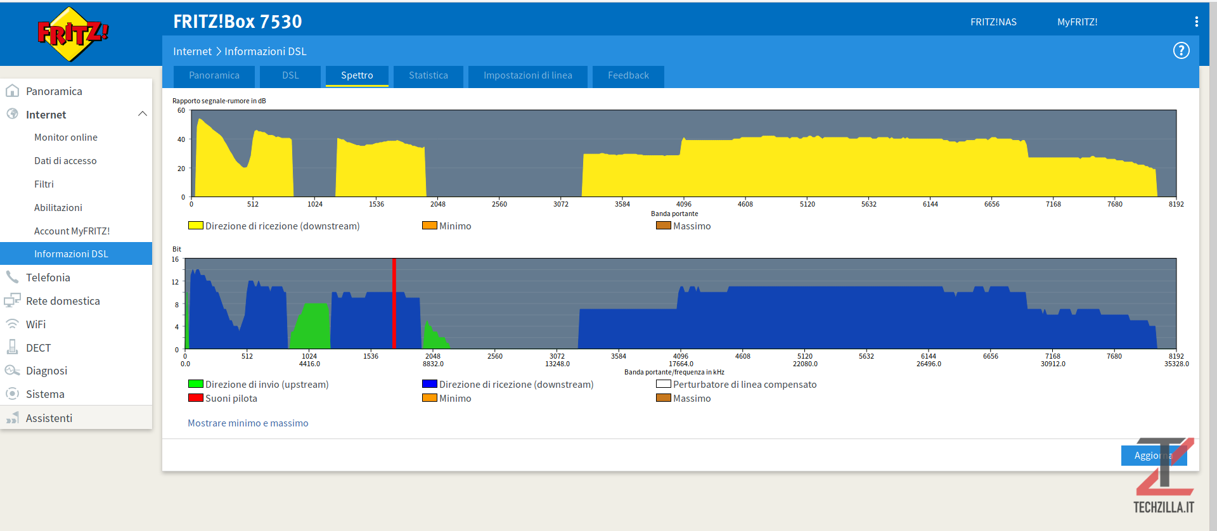The width and height of the screenshot is (1217, 531).
Task: Click the Panoramica home icon in sidebar
Action: click(x=12, y=91)
